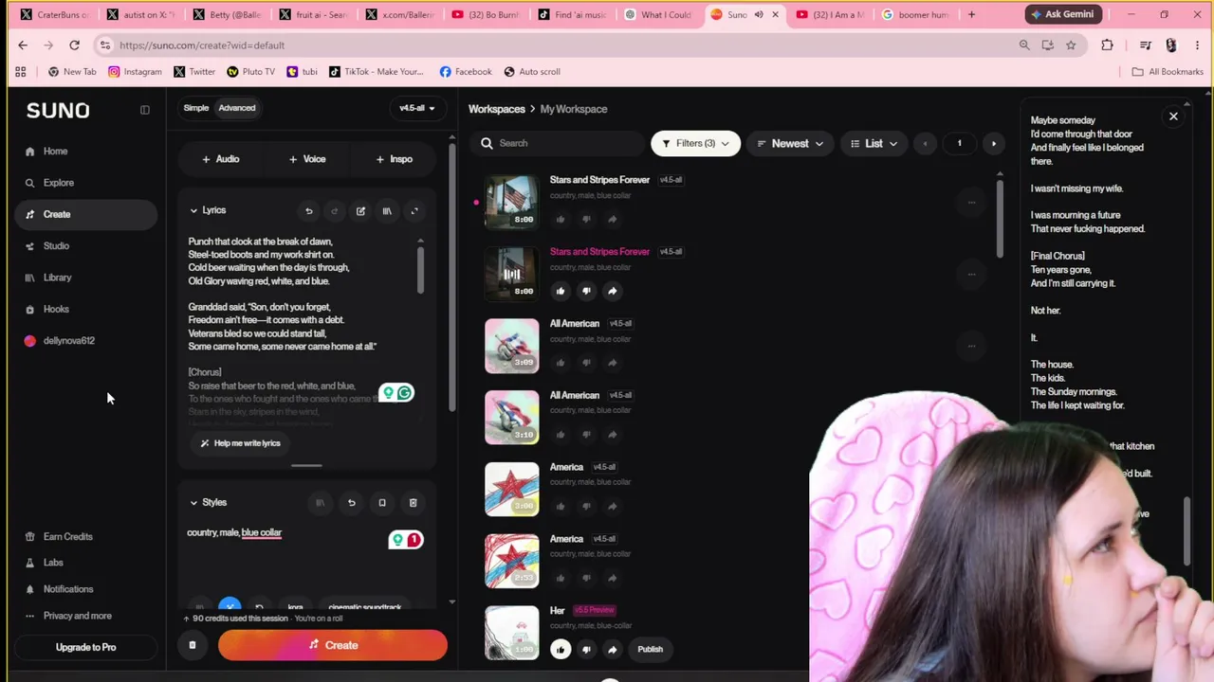Open the Facebook bookmark

tap(465, 72)
